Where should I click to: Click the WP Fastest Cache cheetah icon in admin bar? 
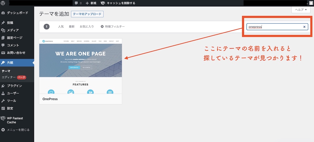pos(103,3)
